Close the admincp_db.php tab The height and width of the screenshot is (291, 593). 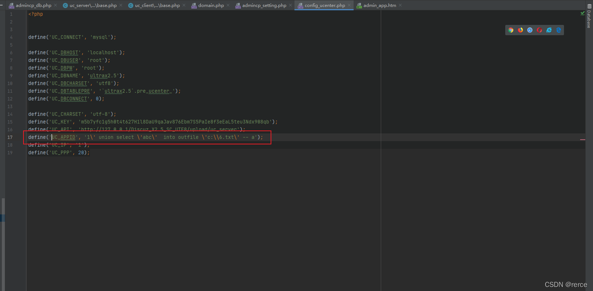[55, 5]
